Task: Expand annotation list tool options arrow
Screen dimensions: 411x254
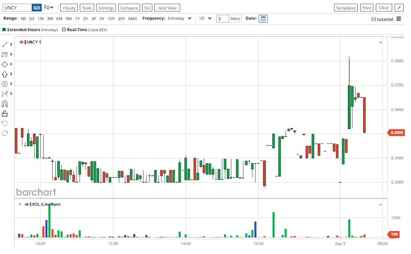Action: [x=11, y=54]
